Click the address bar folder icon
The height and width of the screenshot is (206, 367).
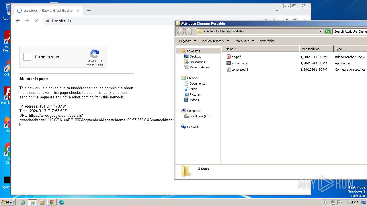(x=199, y=31)
